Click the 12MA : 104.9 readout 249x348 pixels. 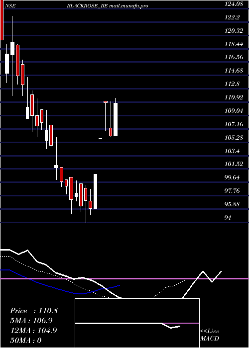(34, 331)
